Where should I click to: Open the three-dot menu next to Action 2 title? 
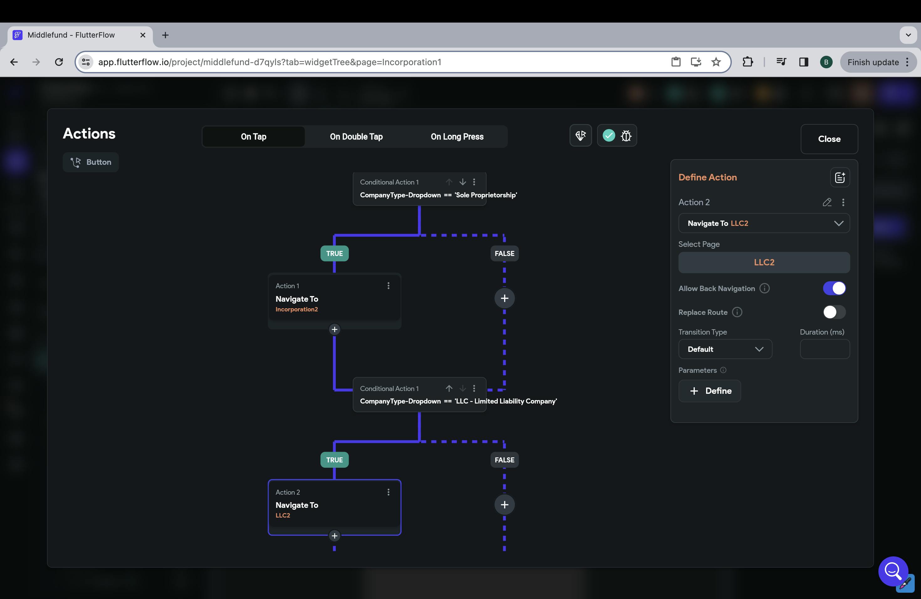tap(843, 202)
